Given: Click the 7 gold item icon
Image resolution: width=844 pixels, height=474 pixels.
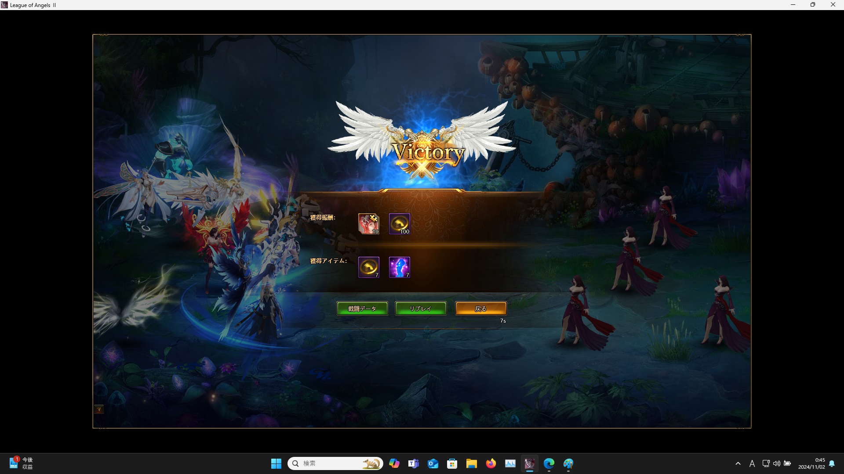Looking at the screenshot, I should (368, 267).
